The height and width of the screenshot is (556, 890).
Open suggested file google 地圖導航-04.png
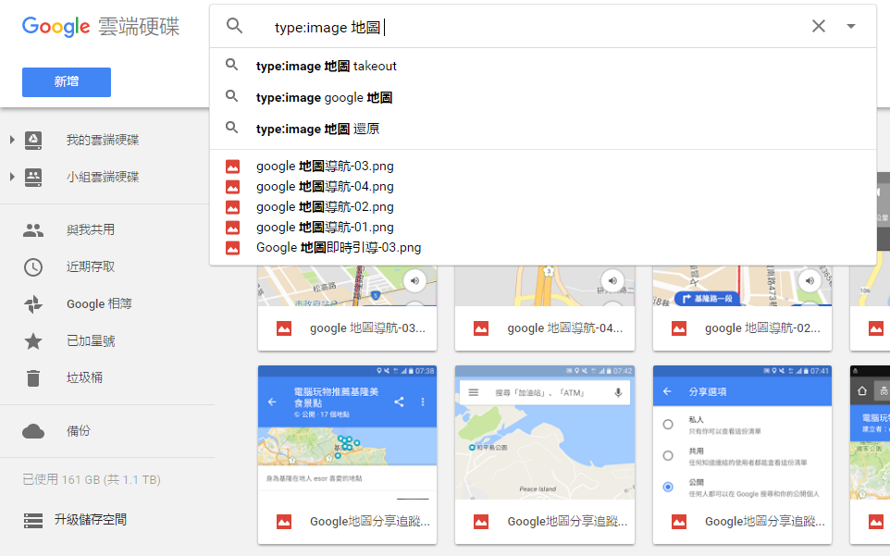[x=543, y=187]
